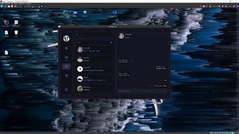Open your profile avatar in the sidebar
This screenshot has height=134, width=239.
66,38
